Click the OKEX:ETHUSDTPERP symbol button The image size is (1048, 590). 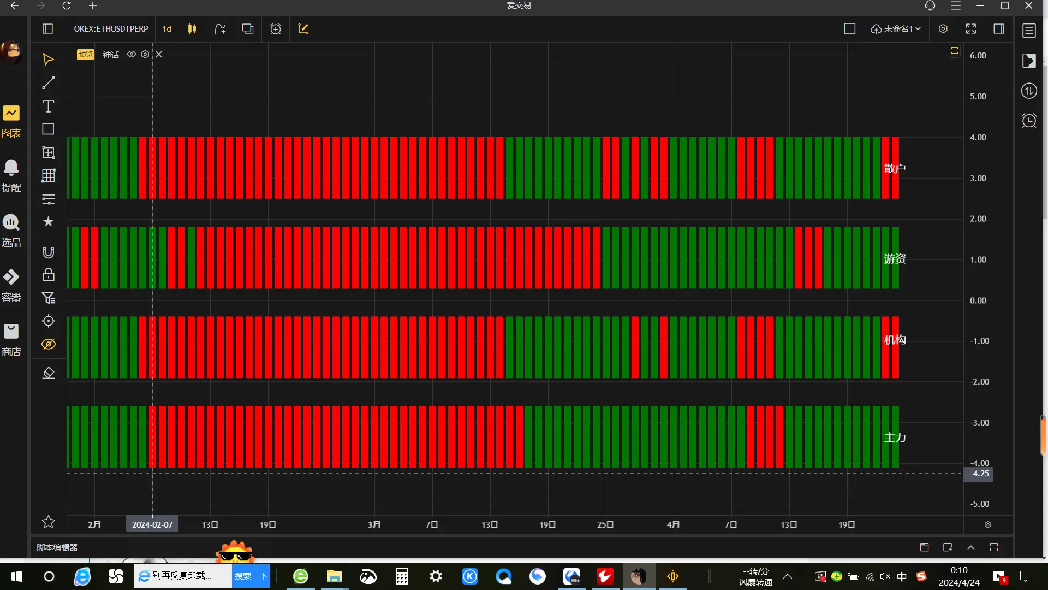click(x=111, y=29)
